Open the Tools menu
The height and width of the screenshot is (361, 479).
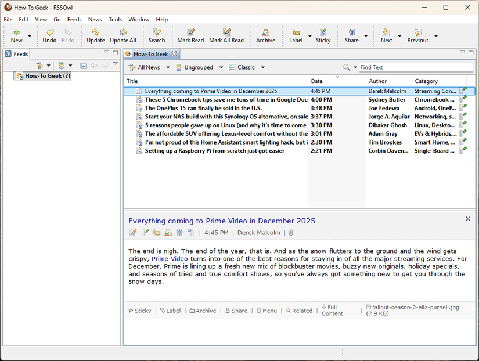115,19
